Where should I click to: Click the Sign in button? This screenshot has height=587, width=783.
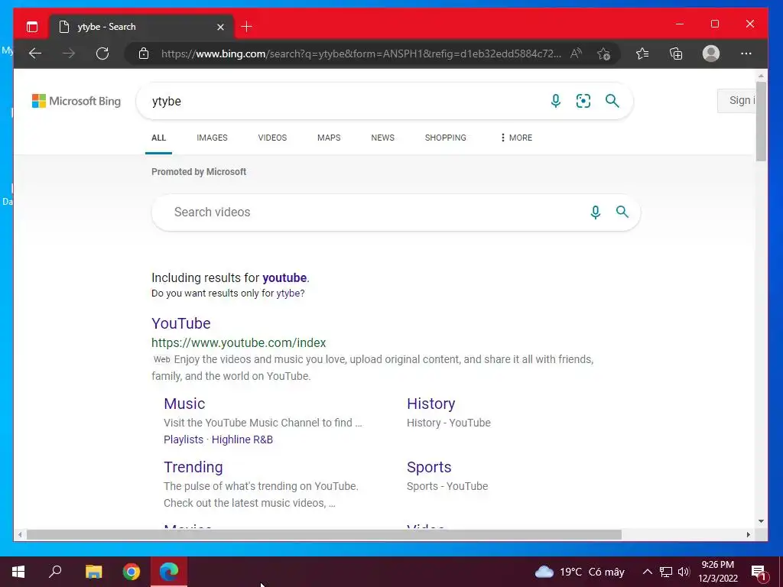(737, 100)
